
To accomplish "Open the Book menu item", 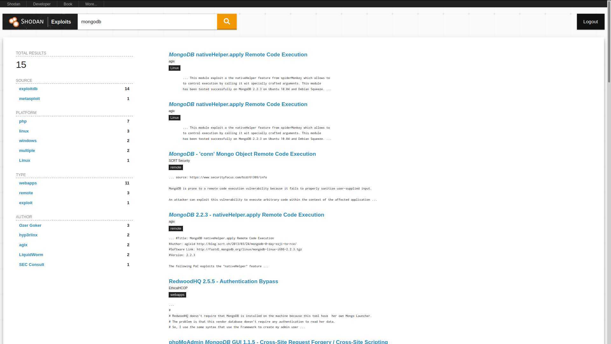I will point(68,4).
